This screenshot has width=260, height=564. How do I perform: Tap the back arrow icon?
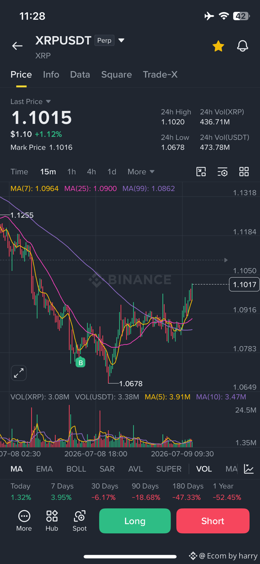click(x=17, y=46)
